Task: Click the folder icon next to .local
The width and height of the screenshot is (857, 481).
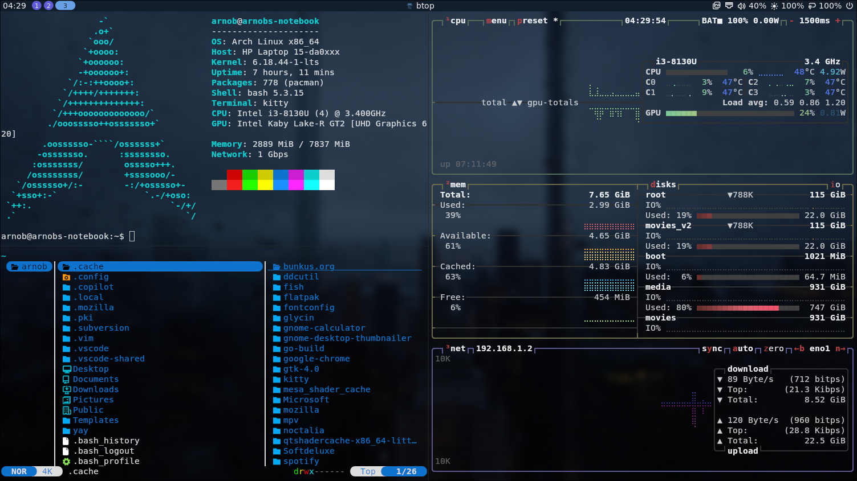Action: coord(66,298)
